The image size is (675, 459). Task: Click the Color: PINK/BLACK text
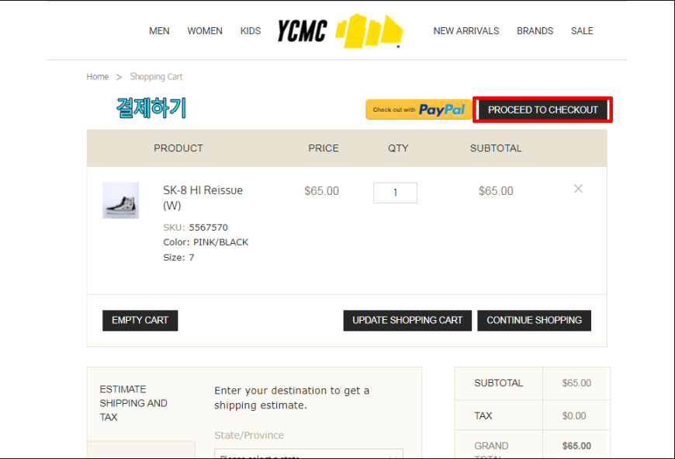tap(206, 242)
